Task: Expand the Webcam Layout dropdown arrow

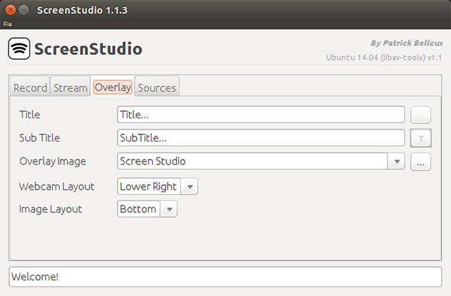Action: [x=190, y=186]
